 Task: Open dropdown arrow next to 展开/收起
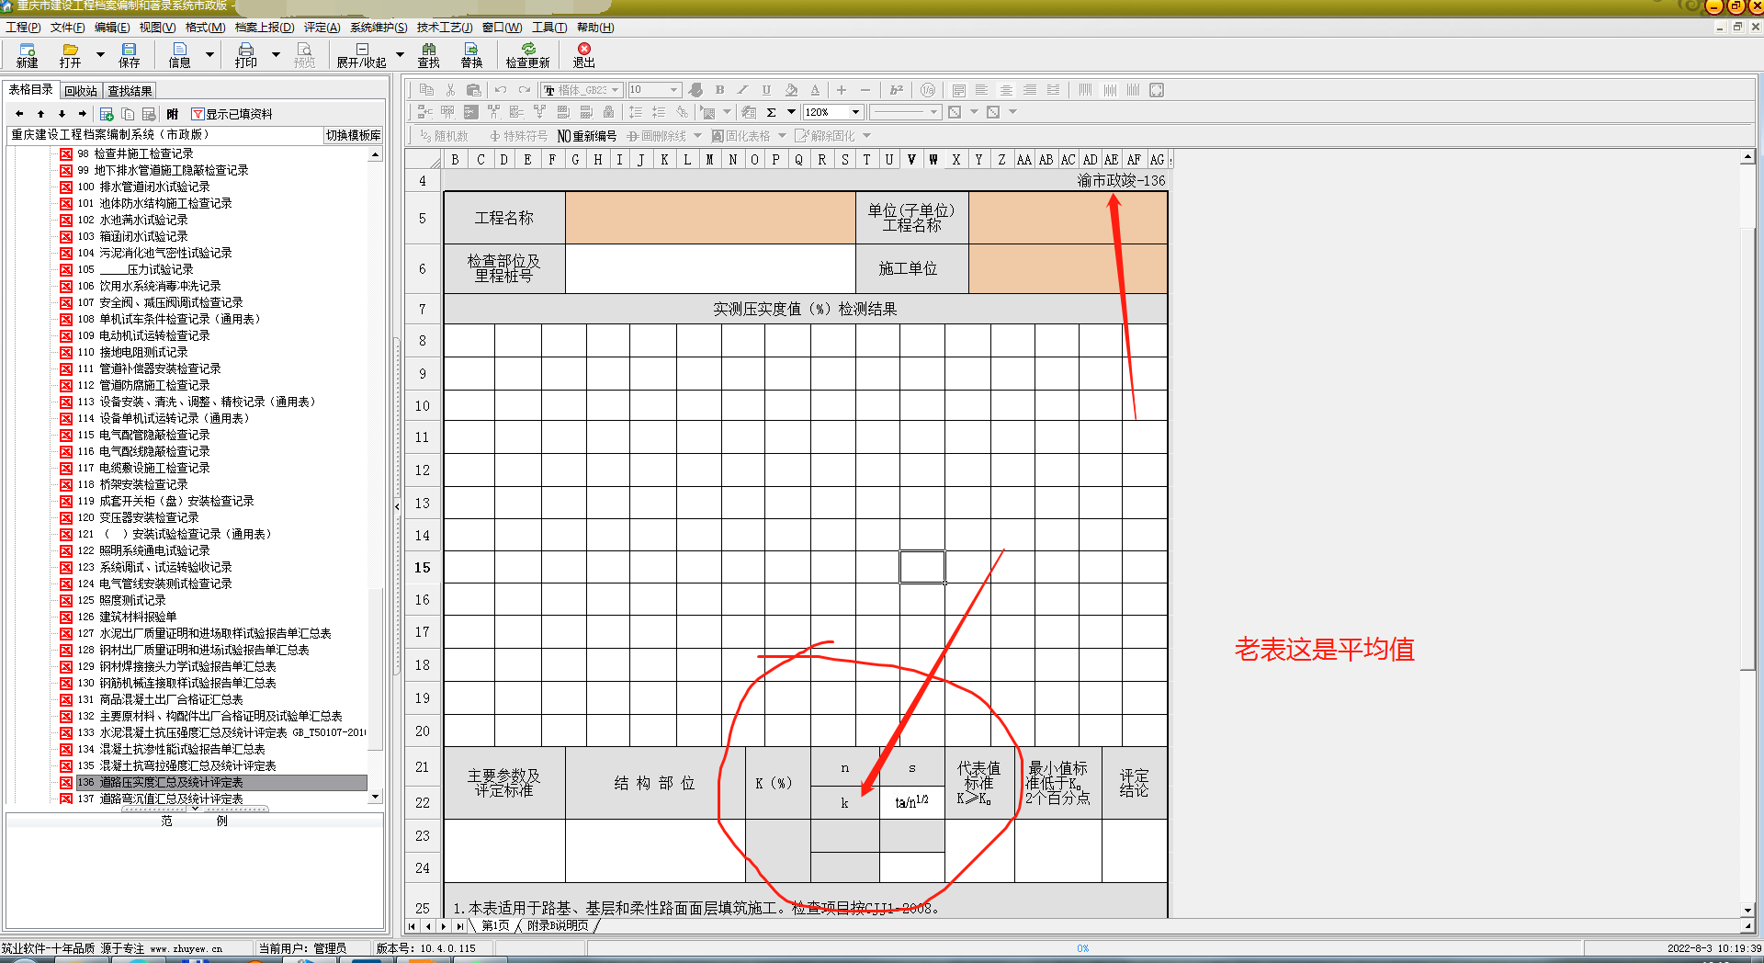[400, 55]
